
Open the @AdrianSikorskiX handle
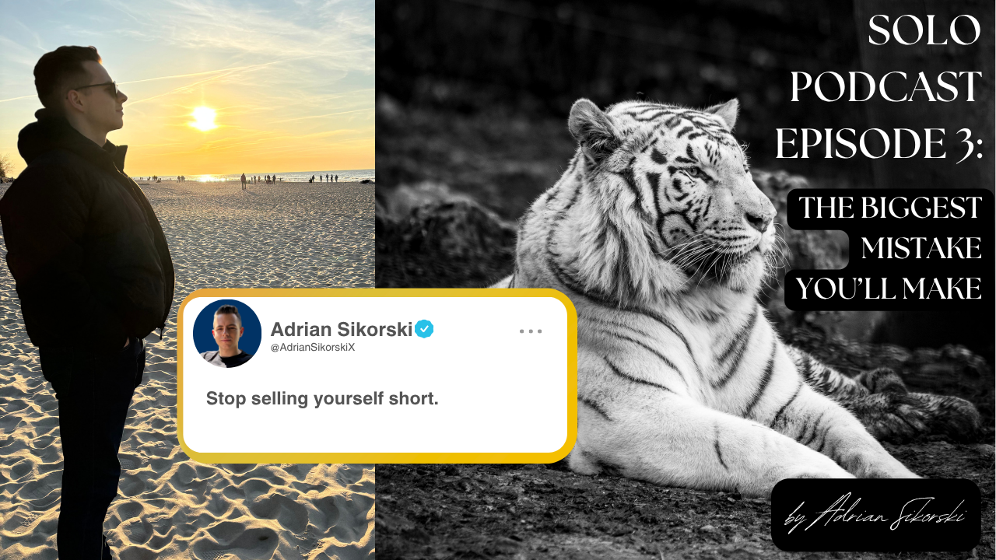click(x=313, y=348)
